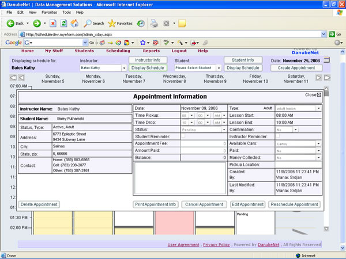Expand the Type adult lesson dropdown
This screenshot has width=346, height=259.
tap(318, 108)
